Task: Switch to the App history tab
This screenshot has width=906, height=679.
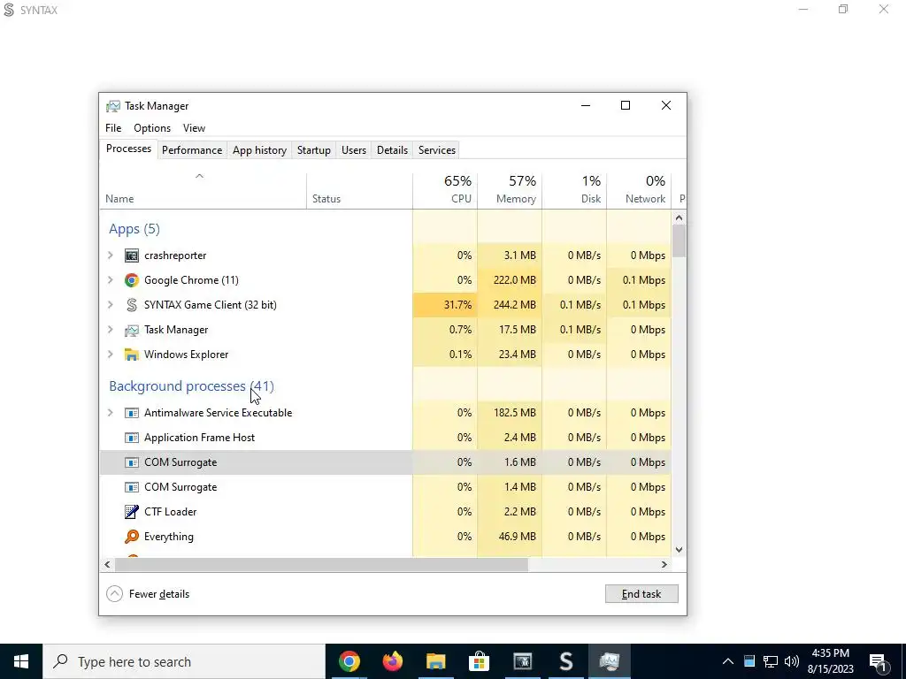Action: (259, 150)
